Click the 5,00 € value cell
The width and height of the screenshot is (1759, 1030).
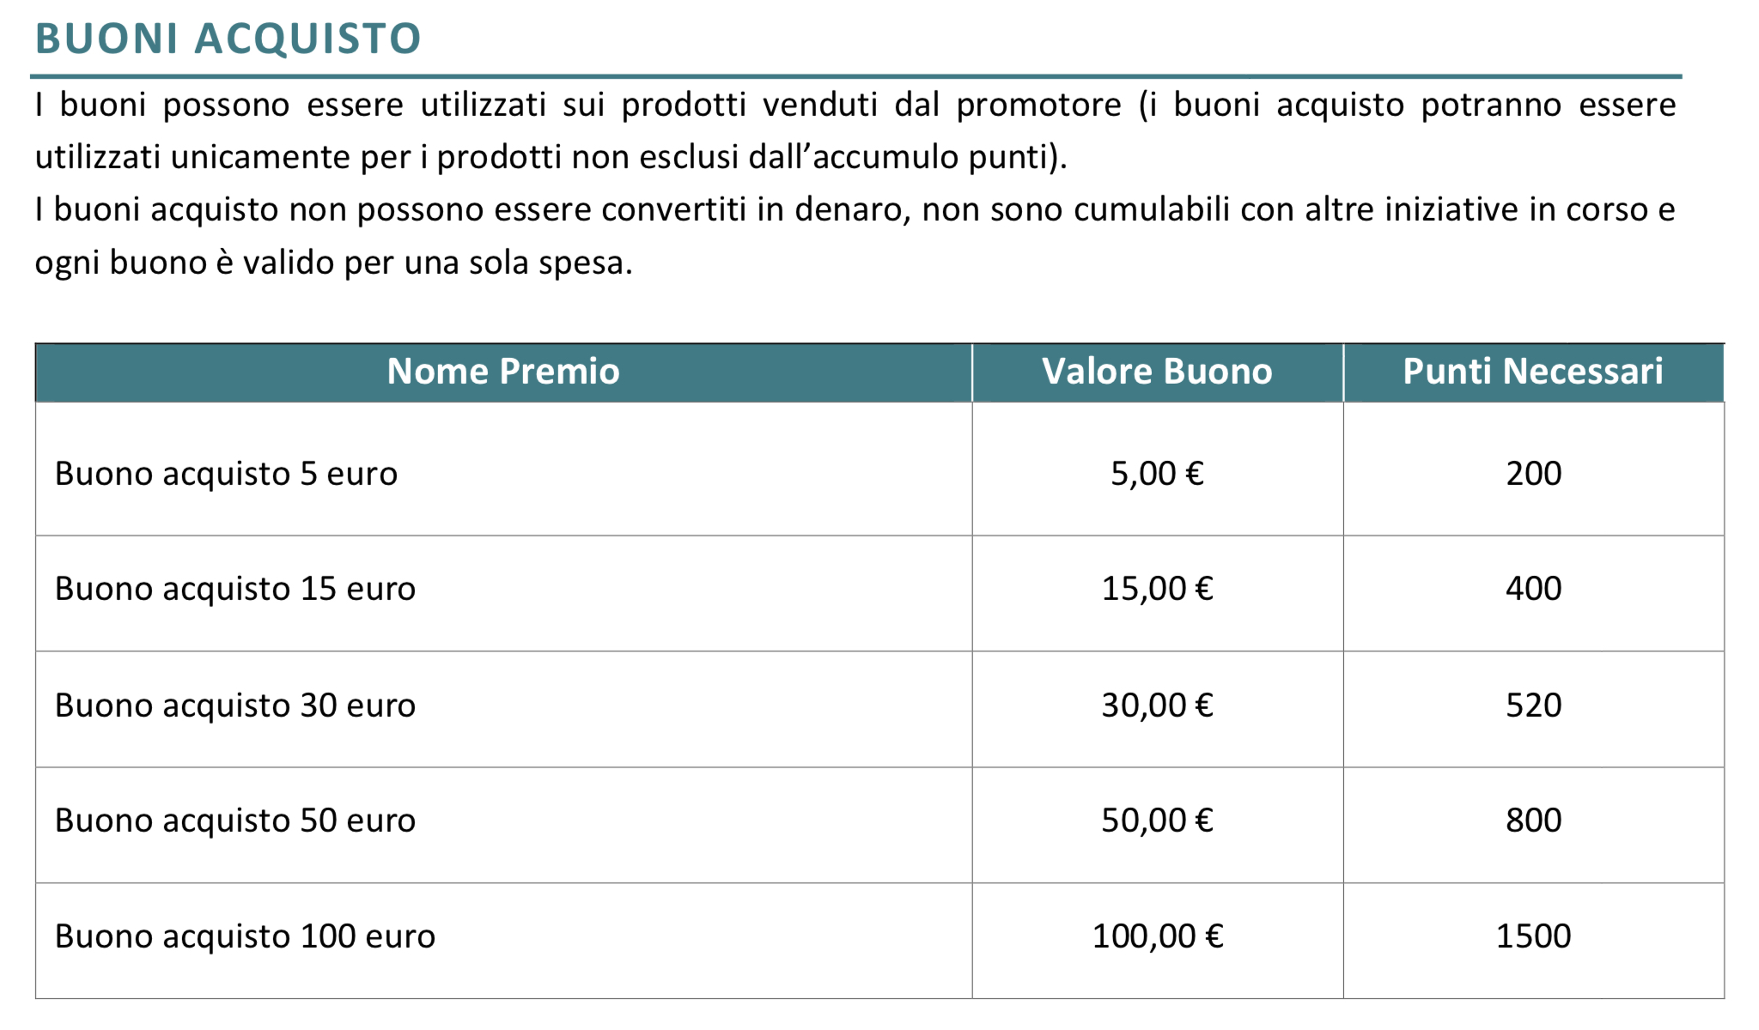[1157, 474]
